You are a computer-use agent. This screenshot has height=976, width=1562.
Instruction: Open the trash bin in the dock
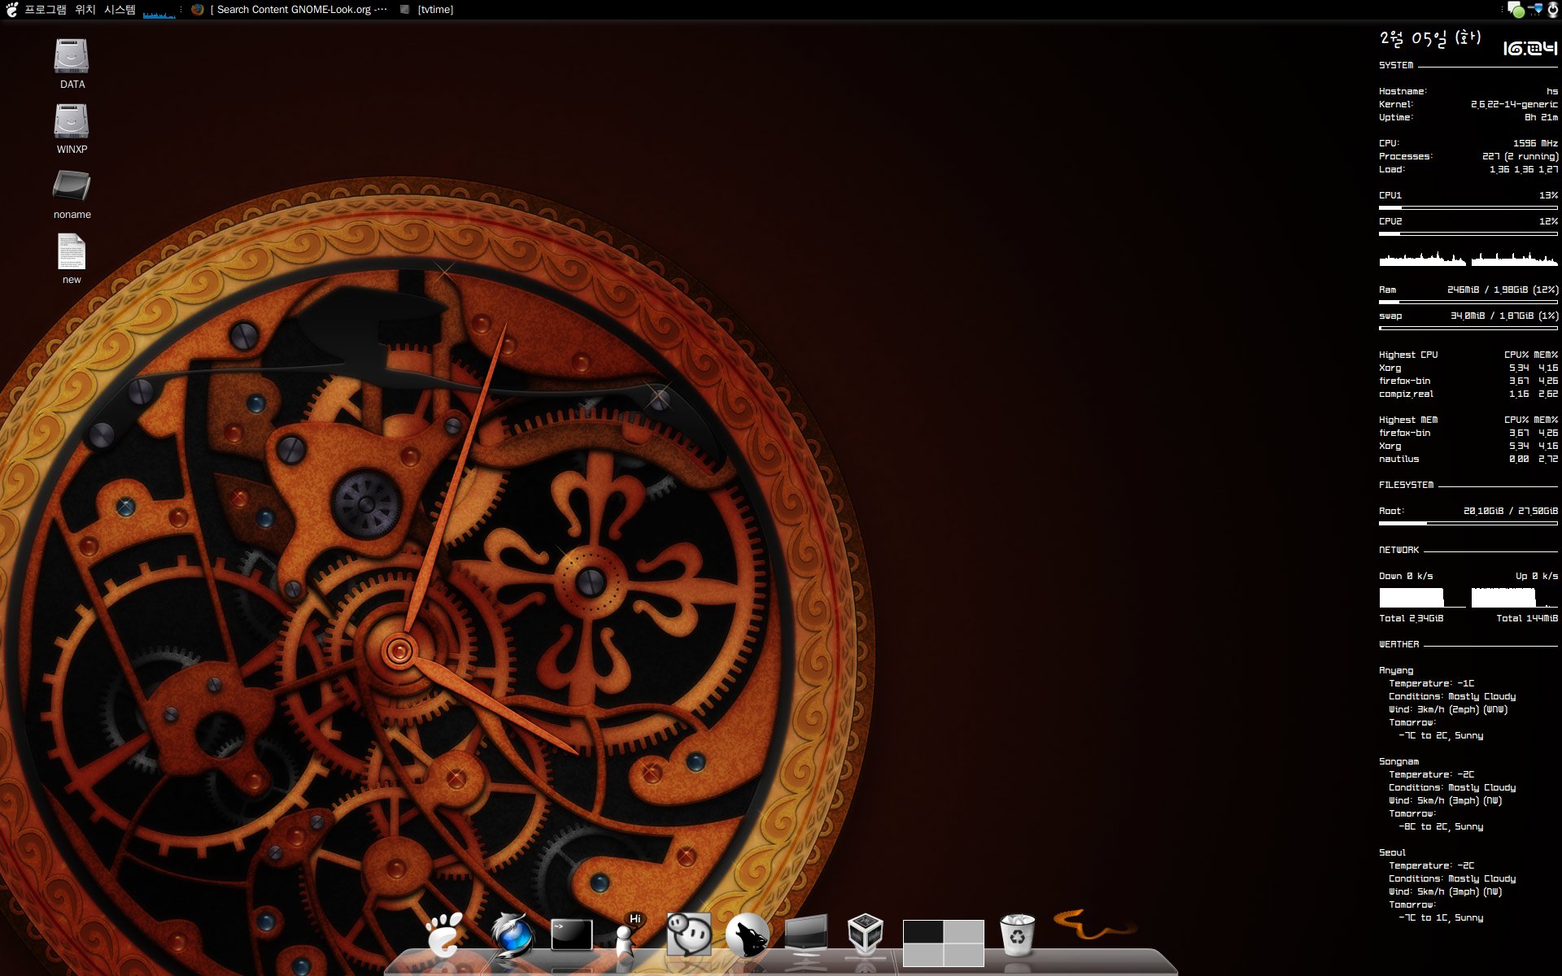pos(1017,935)
